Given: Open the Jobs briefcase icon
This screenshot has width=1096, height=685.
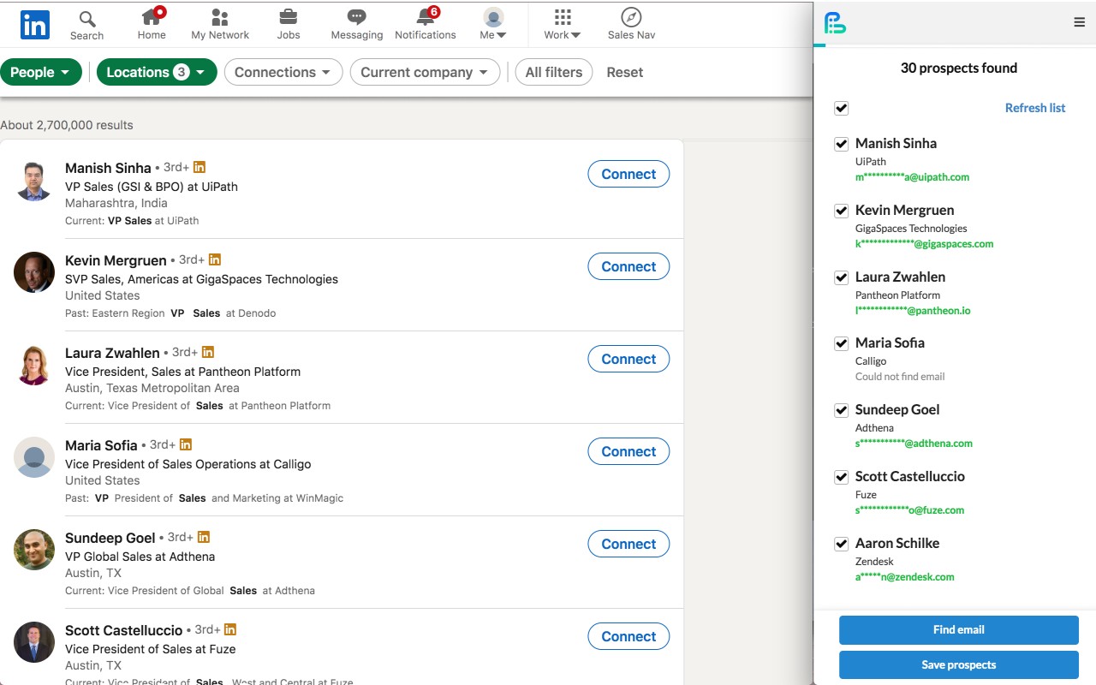Looking at the screenshot, I should [x=288, y=18].
